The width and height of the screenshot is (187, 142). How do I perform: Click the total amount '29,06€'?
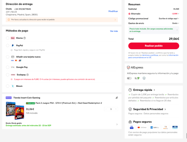pyautogui.click(x=174, y=39)
